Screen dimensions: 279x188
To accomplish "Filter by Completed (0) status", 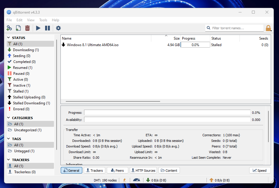I will point(30,61).
